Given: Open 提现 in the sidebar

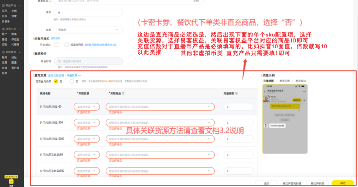Looking at the screenshot, I should pos(5,40).
